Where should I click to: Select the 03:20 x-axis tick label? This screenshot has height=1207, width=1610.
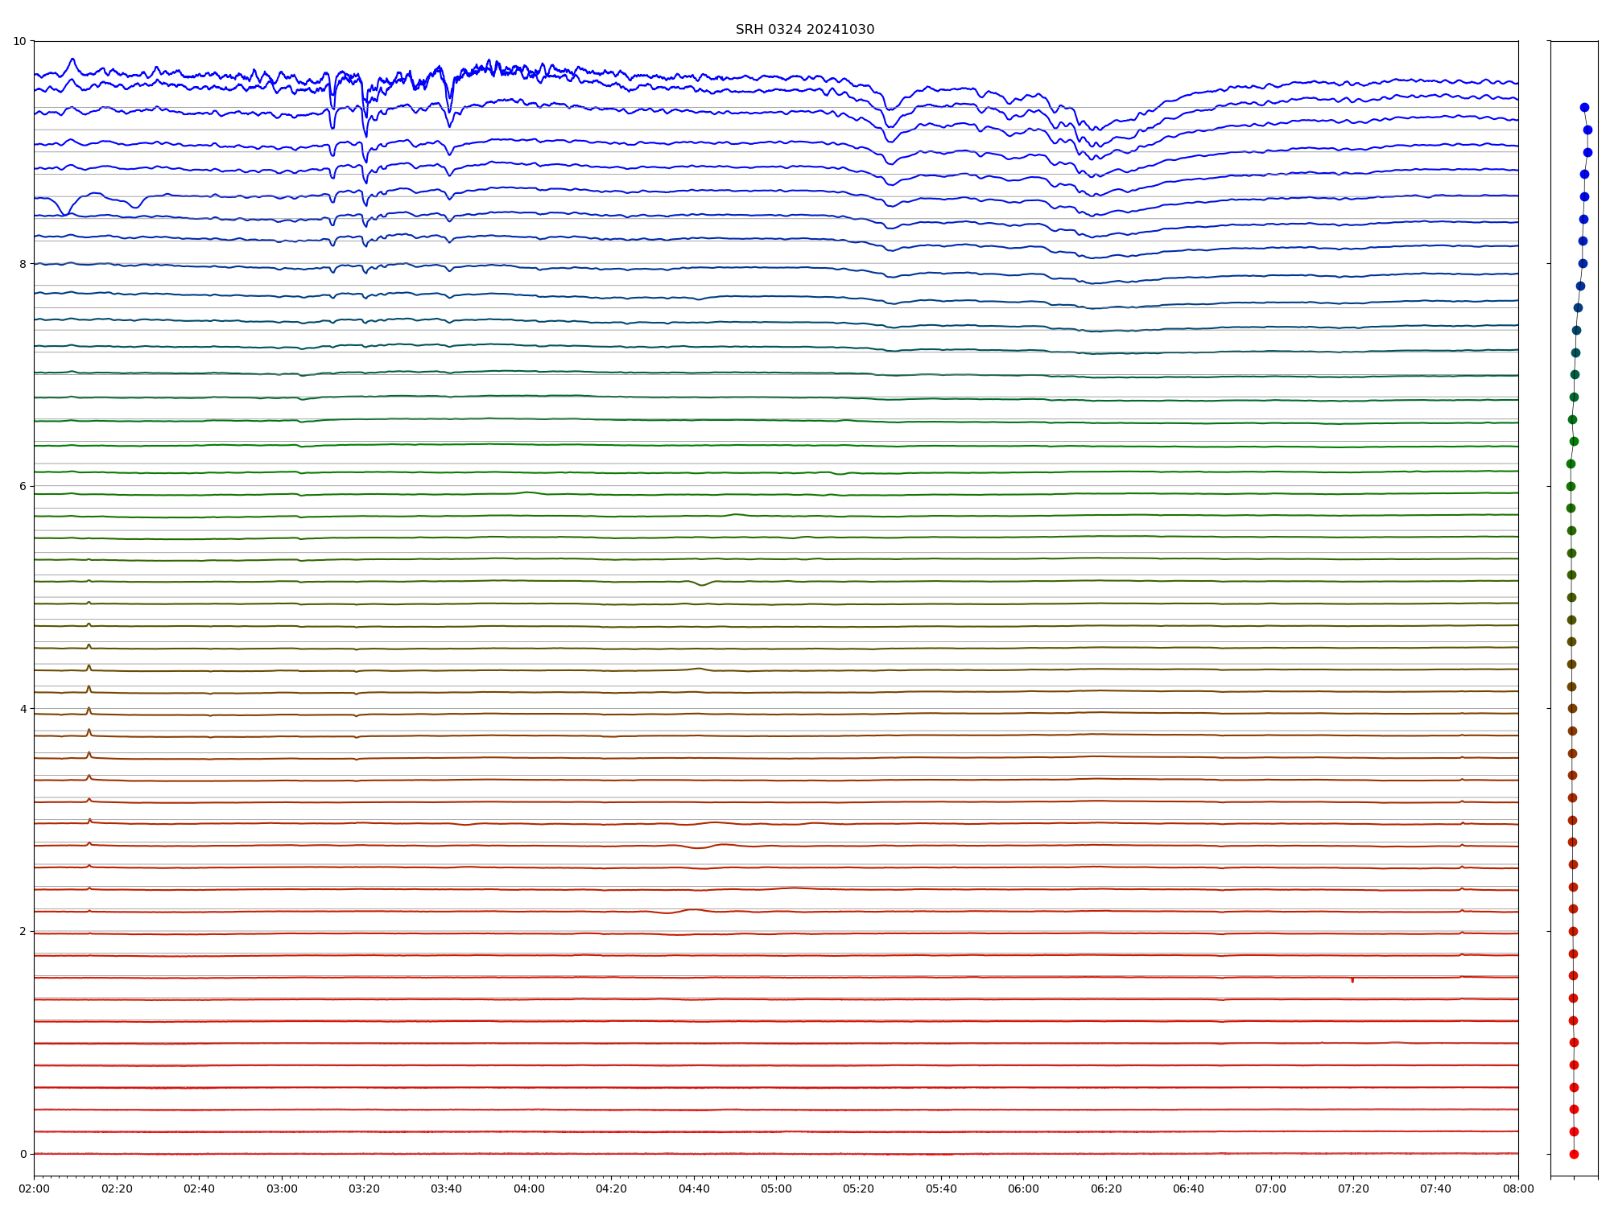tap(364, 1188)
